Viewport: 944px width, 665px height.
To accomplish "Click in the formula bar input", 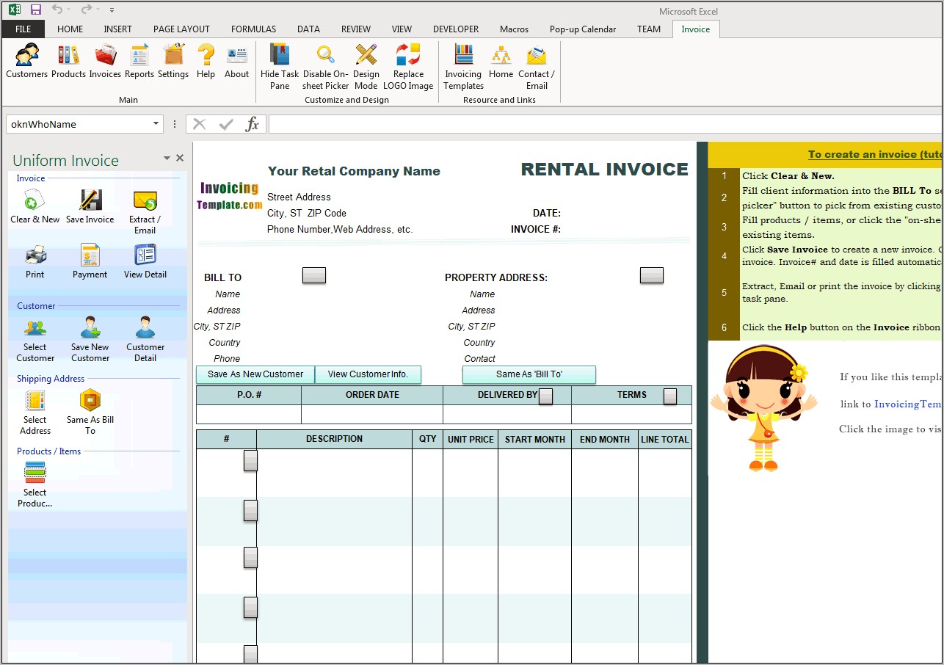I will click(606, 124).
